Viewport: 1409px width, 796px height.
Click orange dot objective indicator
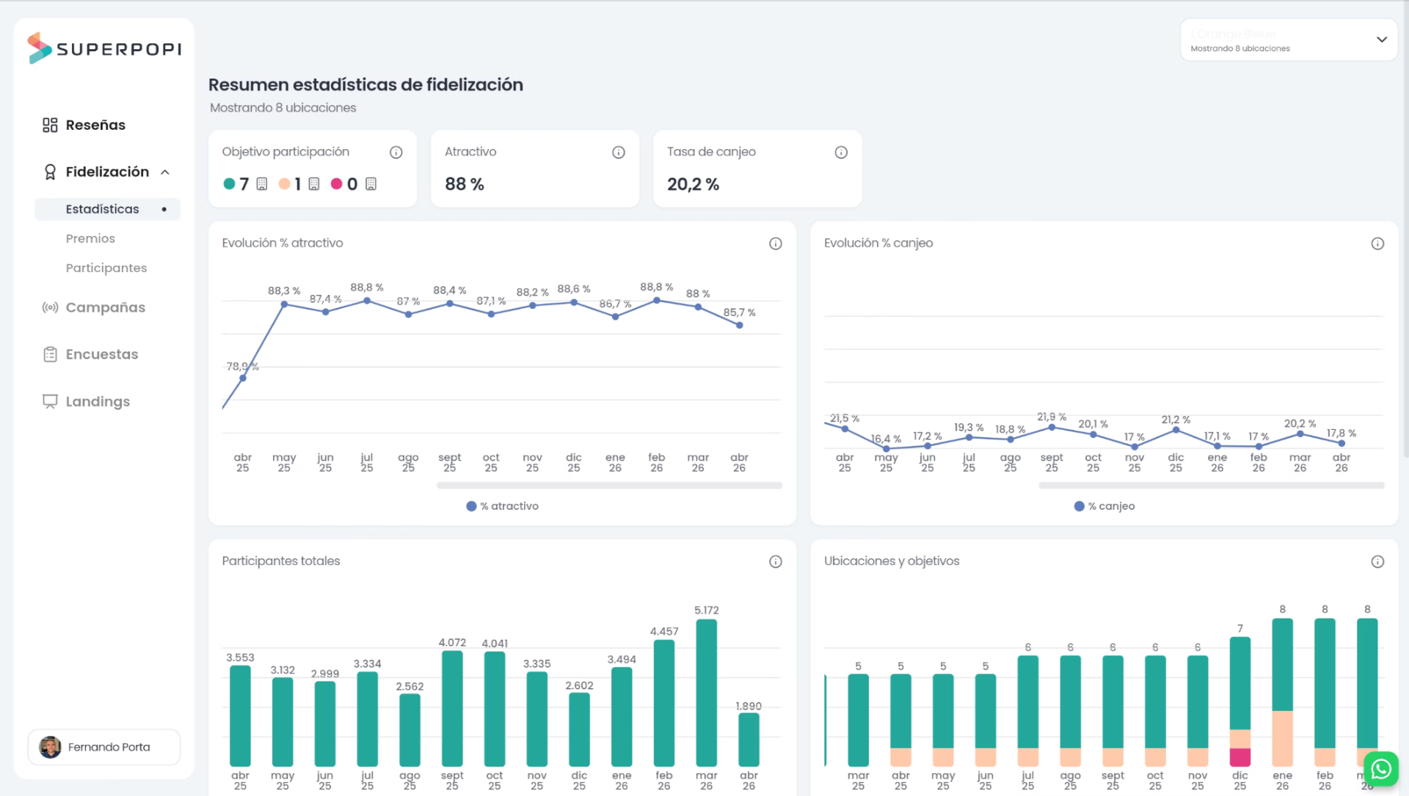tap(284, 183)
